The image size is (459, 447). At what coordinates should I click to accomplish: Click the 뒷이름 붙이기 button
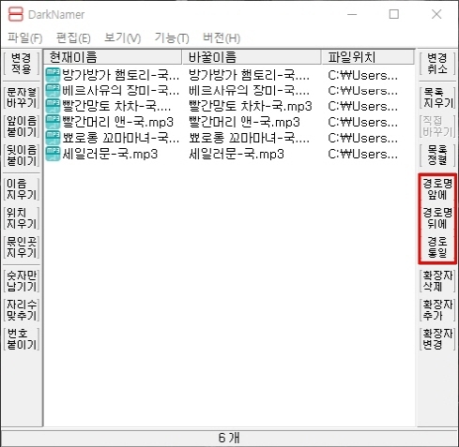[x=22, y=156]
